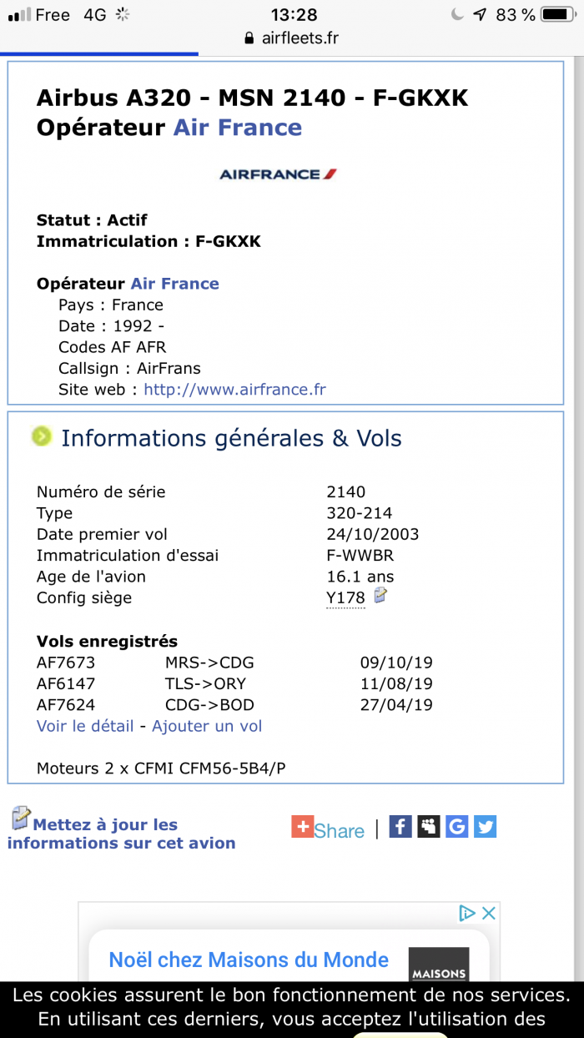Open the Noël chez Maisons du Monde ad
584x1038 pixels.
pyautogui.click(x=249, y=960)
